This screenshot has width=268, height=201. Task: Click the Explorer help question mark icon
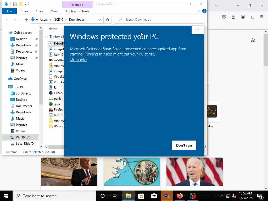click(x=204, y=11)
